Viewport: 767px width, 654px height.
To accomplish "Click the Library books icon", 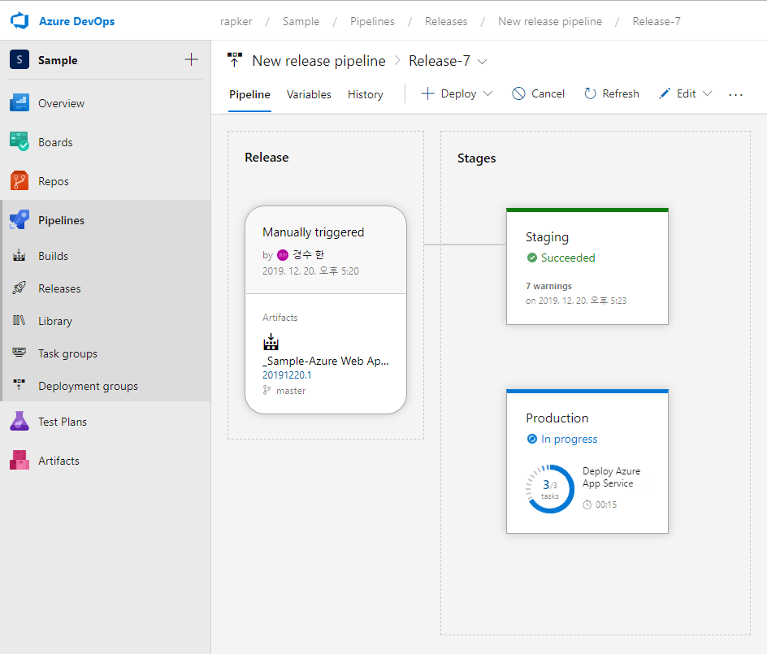I will coord(19,321).
